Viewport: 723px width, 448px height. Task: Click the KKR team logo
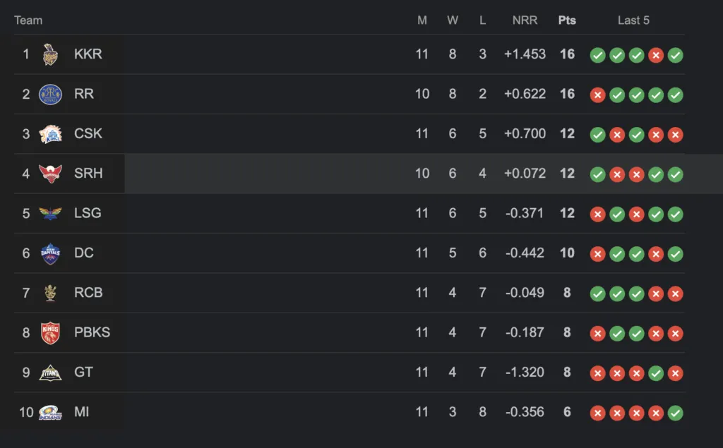(x=50, y=54)
